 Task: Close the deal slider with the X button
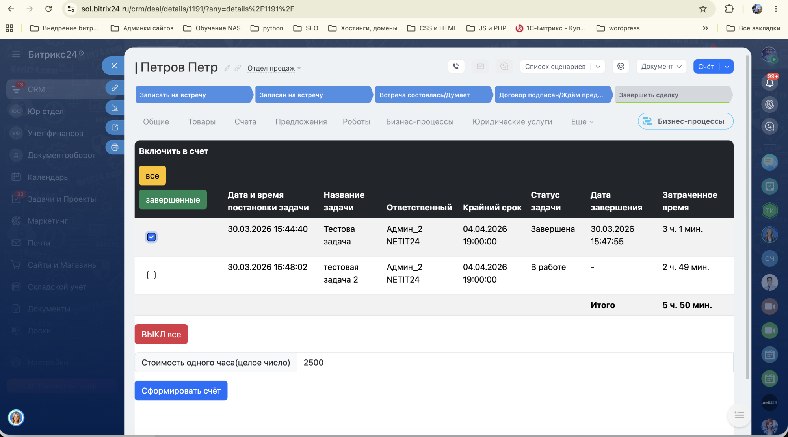click(x=114, y=66)
